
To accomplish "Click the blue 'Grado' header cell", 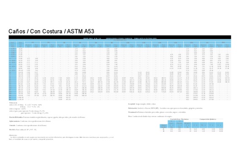I will point(164,126).
